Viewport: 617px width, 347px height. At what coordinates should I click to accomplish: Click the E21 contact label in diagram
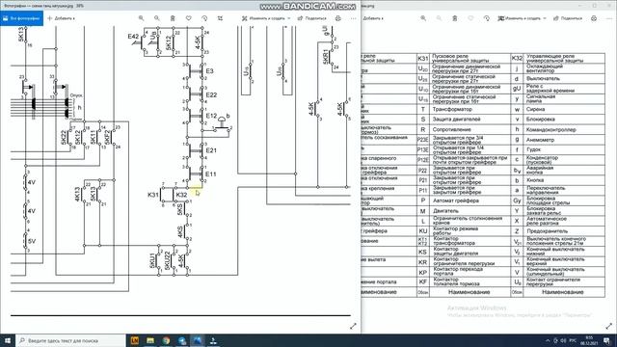(x=211, y=150)
